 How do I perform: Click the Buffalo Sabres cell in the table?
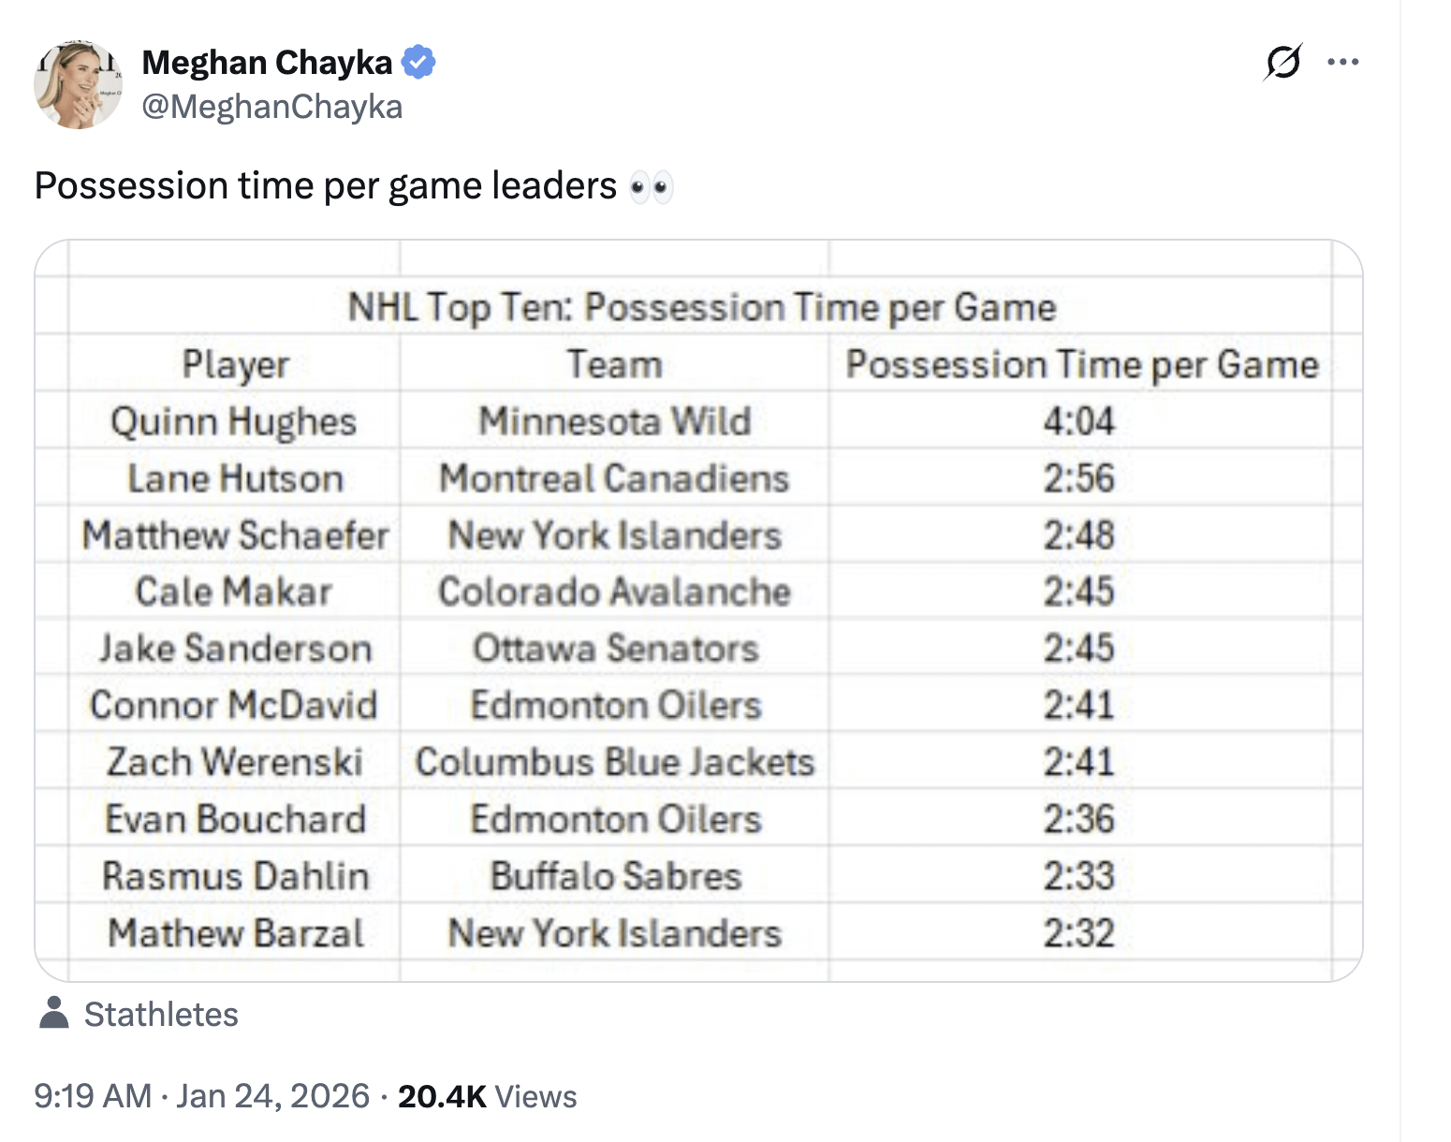coord(615,876)
